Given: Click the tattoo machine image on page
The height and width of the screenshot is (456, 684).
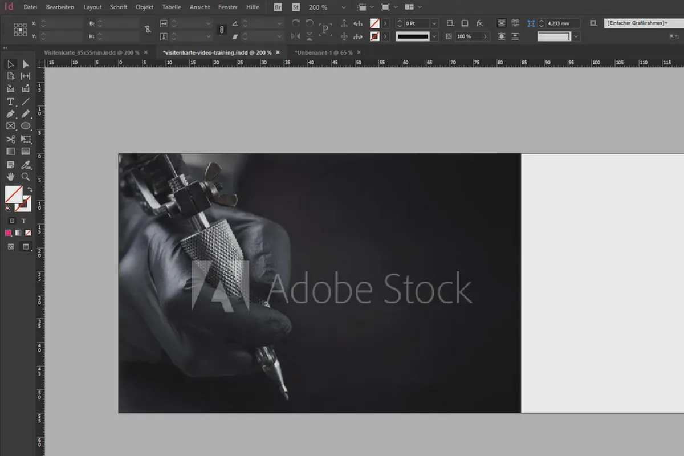Looking at the screenshot, I should (319, 283).
